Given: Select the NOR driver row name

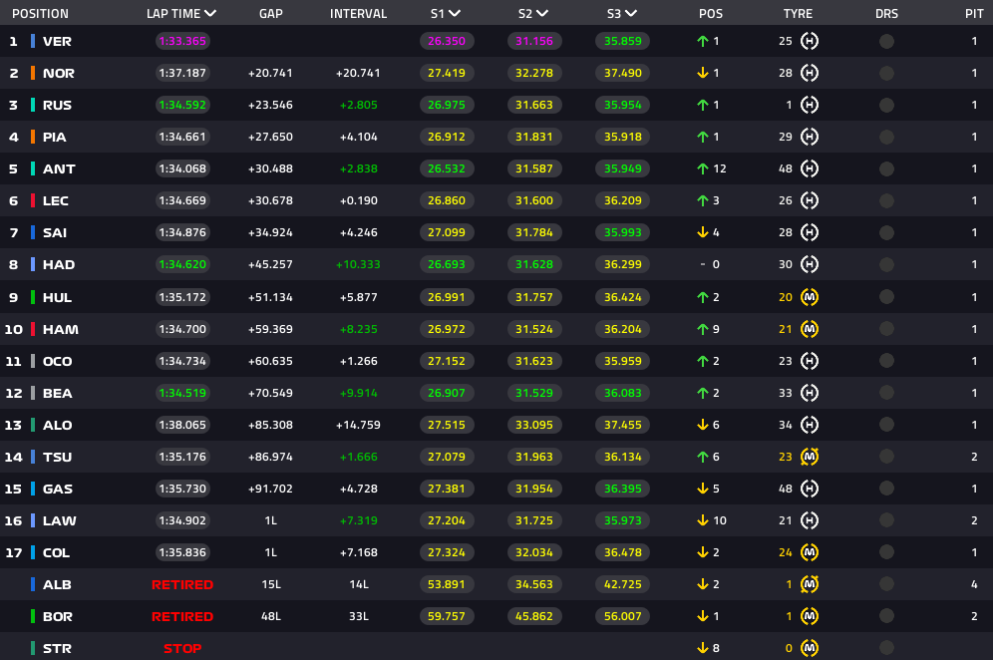Looking at the screenshot, I should 59,73.
